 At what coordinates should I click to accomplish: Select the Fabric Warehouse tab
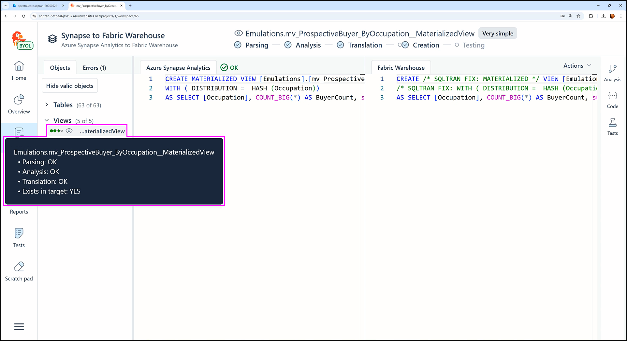point(401,68)
